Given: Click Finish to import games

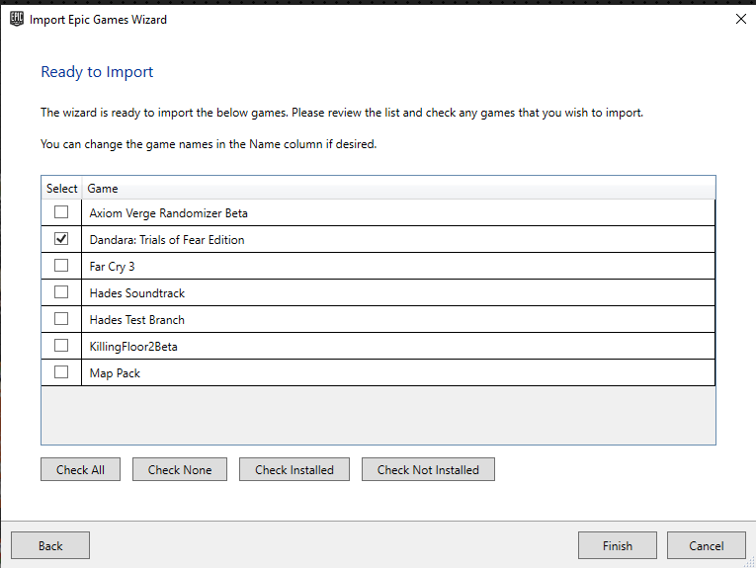Looking at the screenshot, I should tap(617, 545).
